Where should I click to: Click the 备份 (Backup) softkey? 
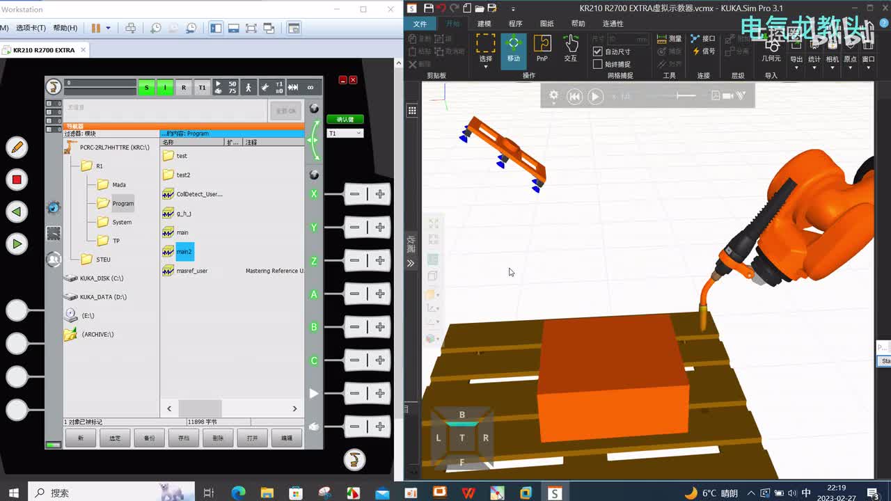point(149,438)
